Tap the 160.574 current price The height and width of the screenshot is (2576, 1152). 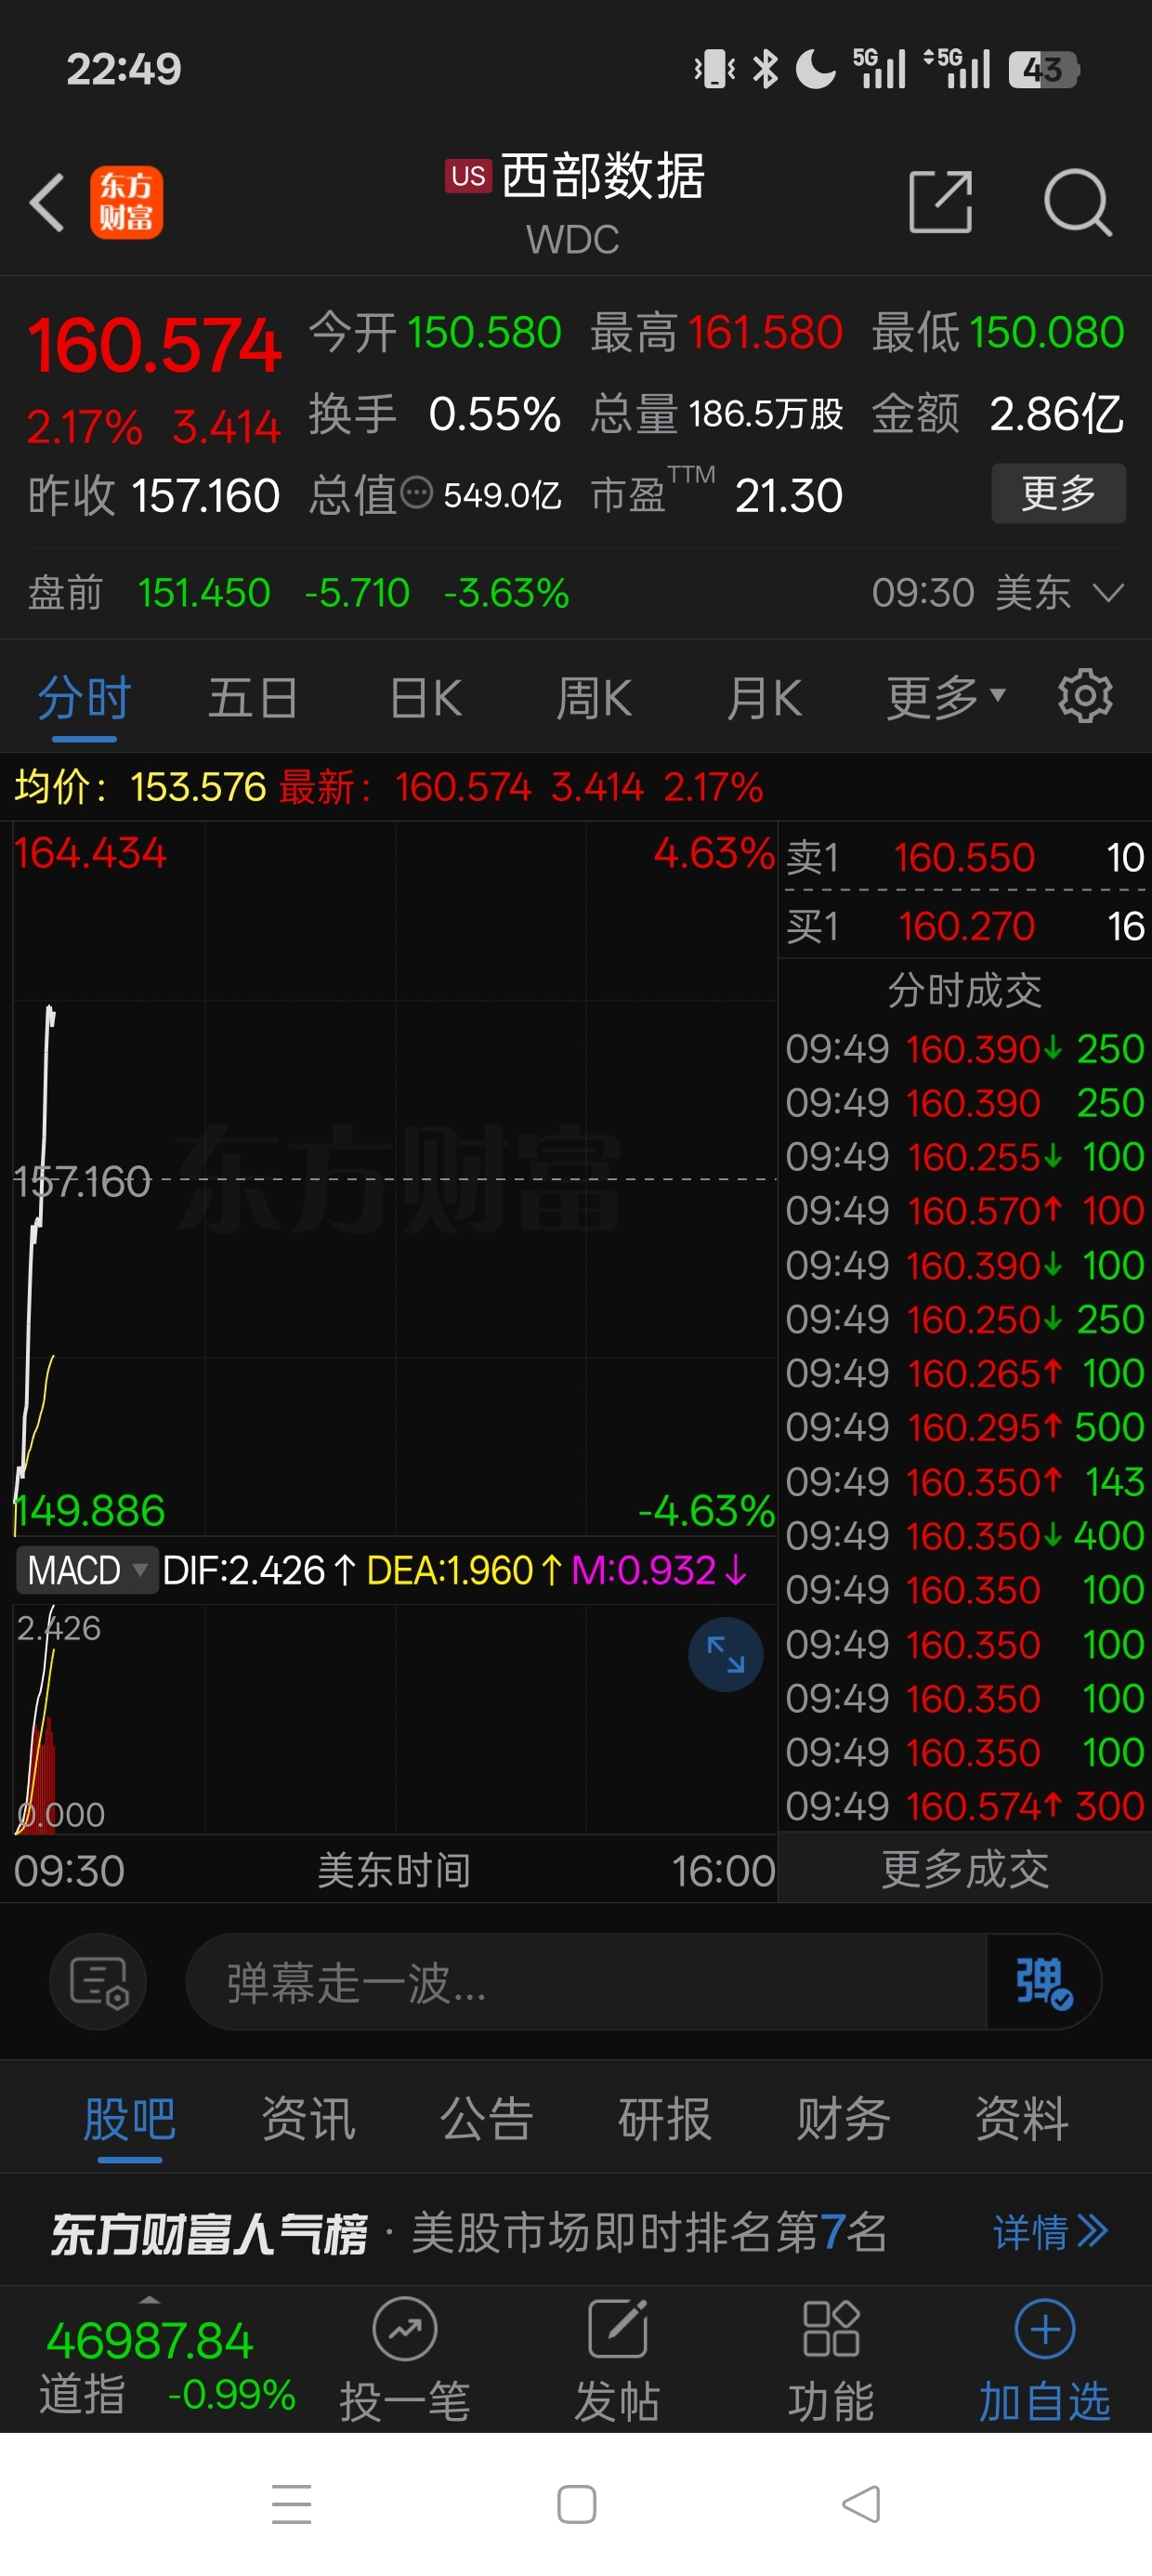[154, 345]
